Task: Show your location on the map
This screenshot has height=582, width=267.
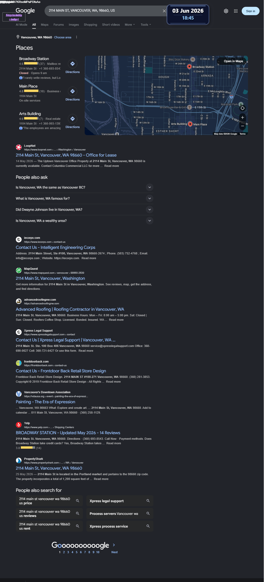Action: click(x=242, y=108)
